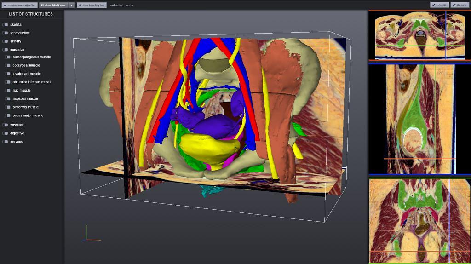Toggle the show bounding box checkbox button

(92, 5)
